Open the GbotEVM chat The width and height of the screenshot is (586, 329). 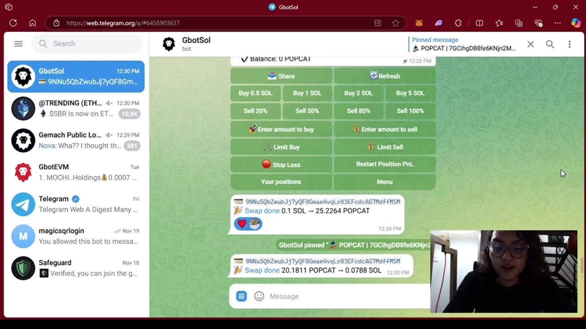[76, 172]
